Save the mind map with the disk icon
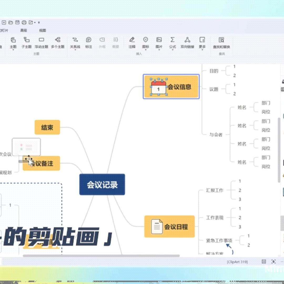This screenshot has height=284, width=284. point(17,22)
